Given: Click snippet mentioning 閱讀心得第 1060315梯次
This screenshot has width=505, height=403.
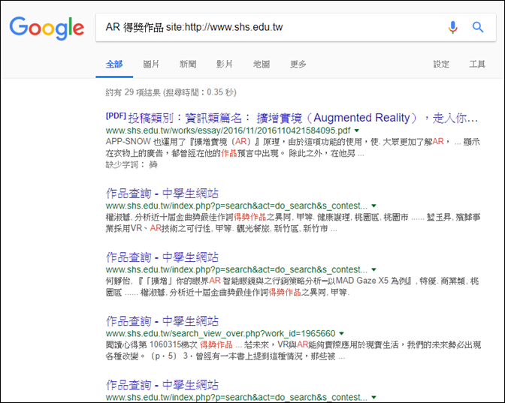Looking at the screenshot, I should 293,350.
